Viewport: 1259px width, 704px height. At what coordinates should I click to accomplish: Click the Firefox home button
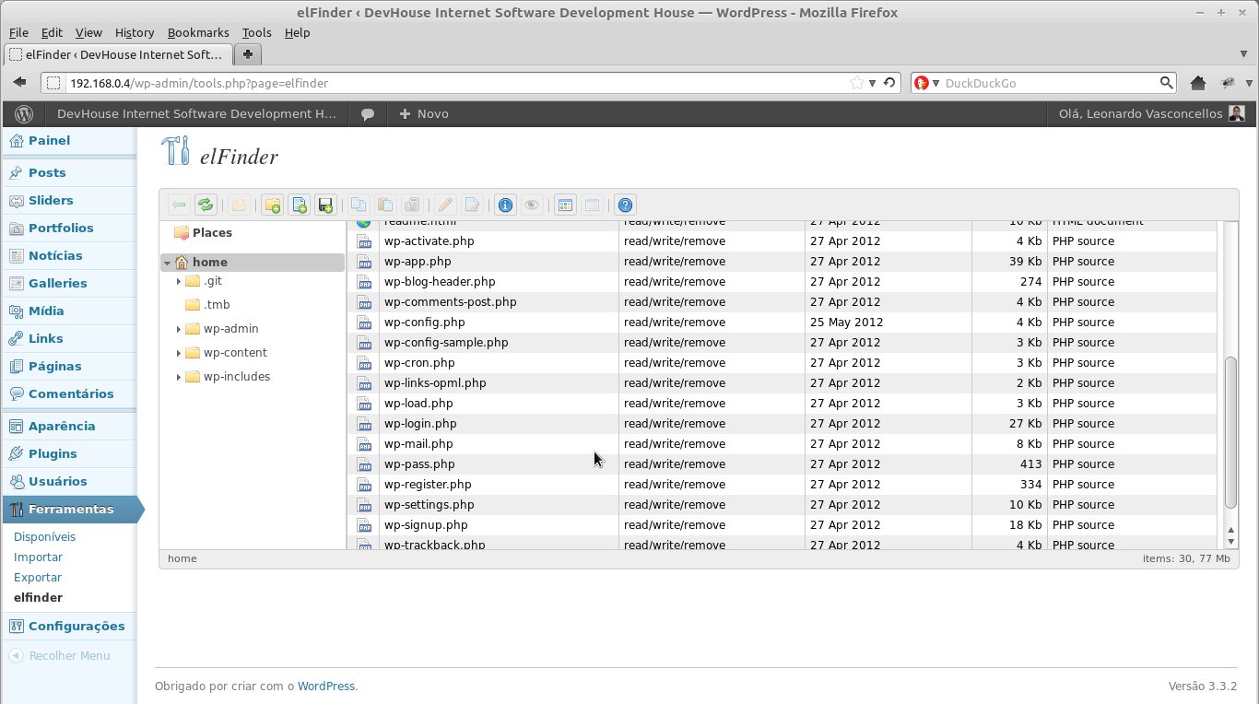1198,83
